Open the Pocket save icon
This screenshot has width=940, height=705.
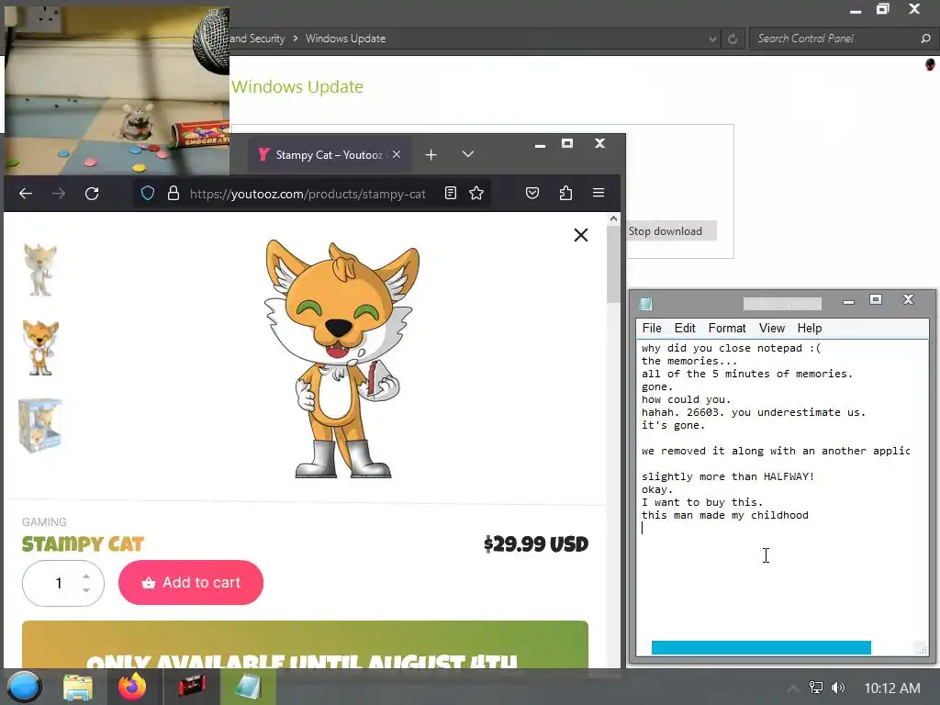pyautogui.click(x=532, y=193)
